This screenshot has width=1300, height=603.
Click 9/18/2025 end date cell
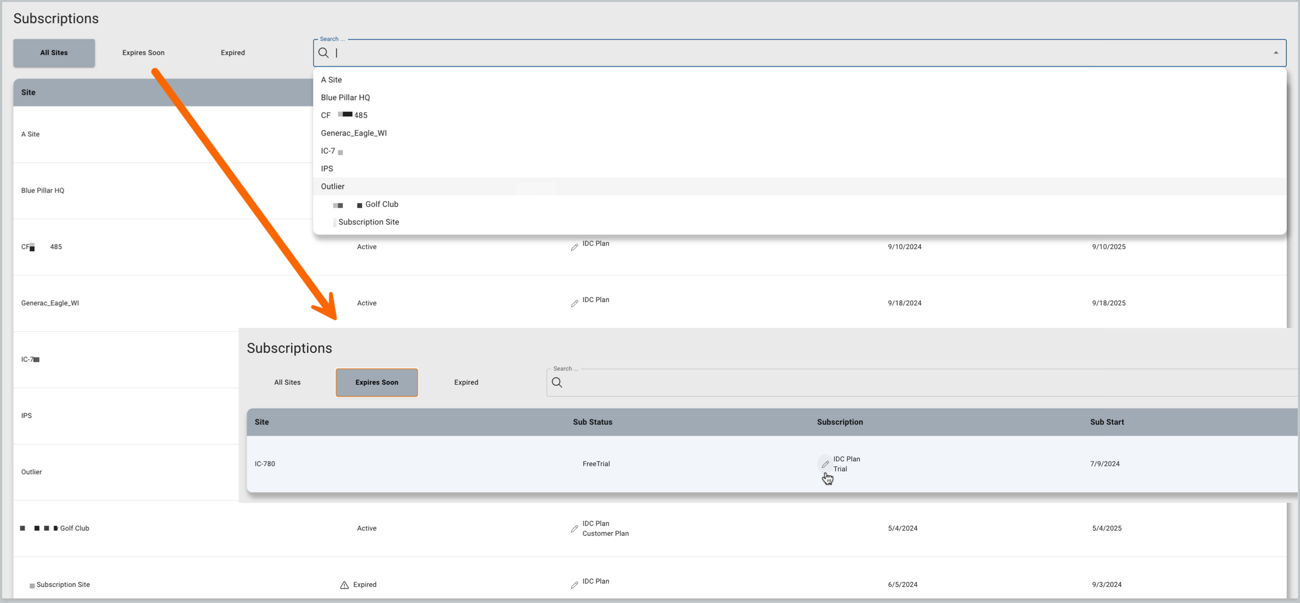coord(1109,303)
